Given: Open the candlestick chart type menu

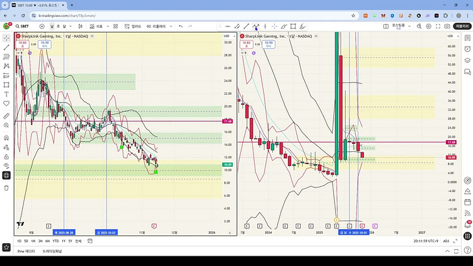Looking at the screenshot, I should 81,26.
